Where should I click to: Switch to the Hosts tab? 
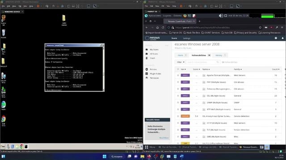pos(182,55)
